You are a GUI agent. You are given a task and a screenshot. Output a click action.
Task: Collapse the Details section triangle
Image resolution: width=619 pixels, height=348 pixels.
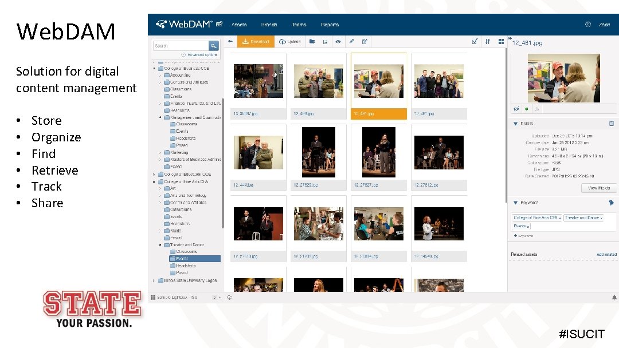[x=516, y=124]
